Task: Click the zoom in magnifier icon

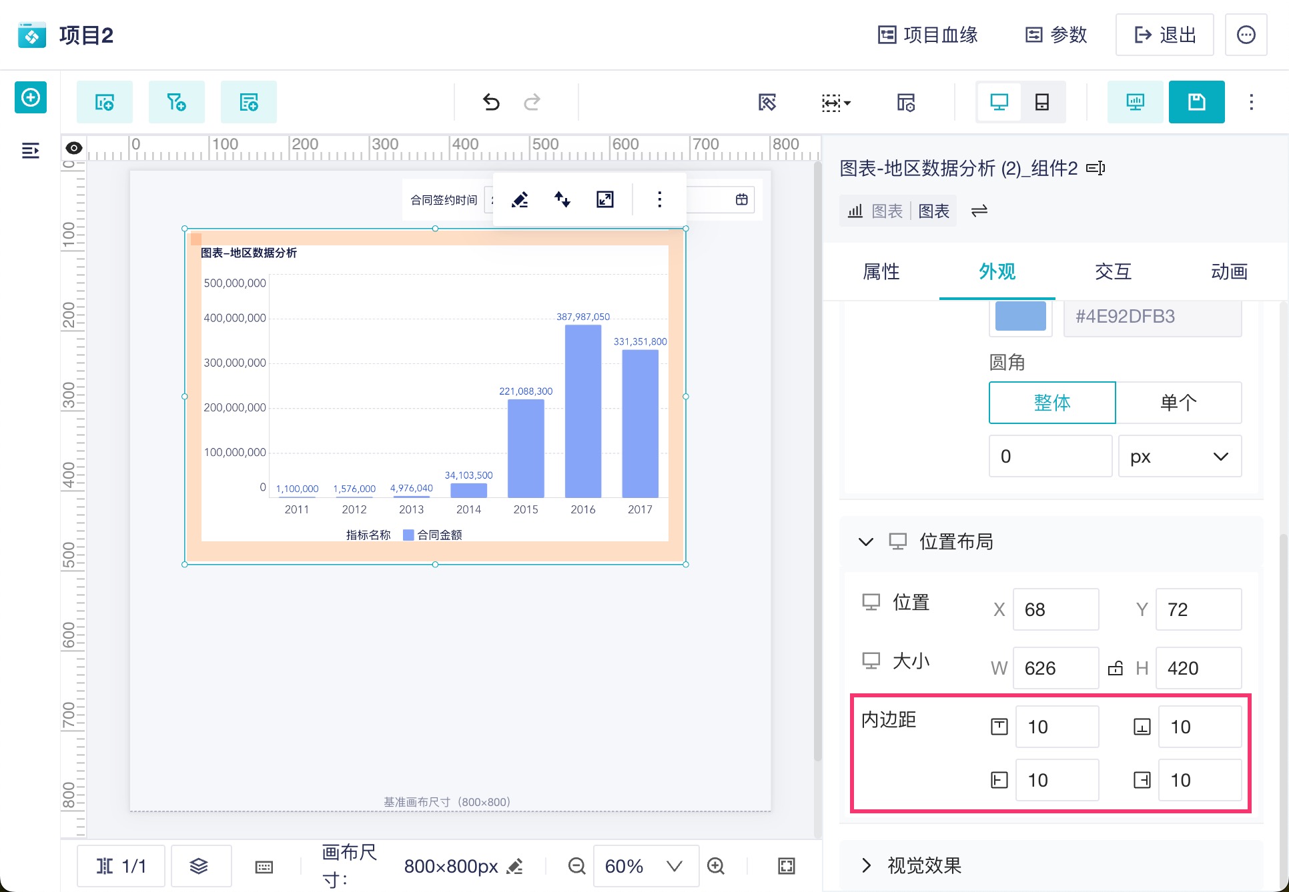Action: click(x=716, y=866)
